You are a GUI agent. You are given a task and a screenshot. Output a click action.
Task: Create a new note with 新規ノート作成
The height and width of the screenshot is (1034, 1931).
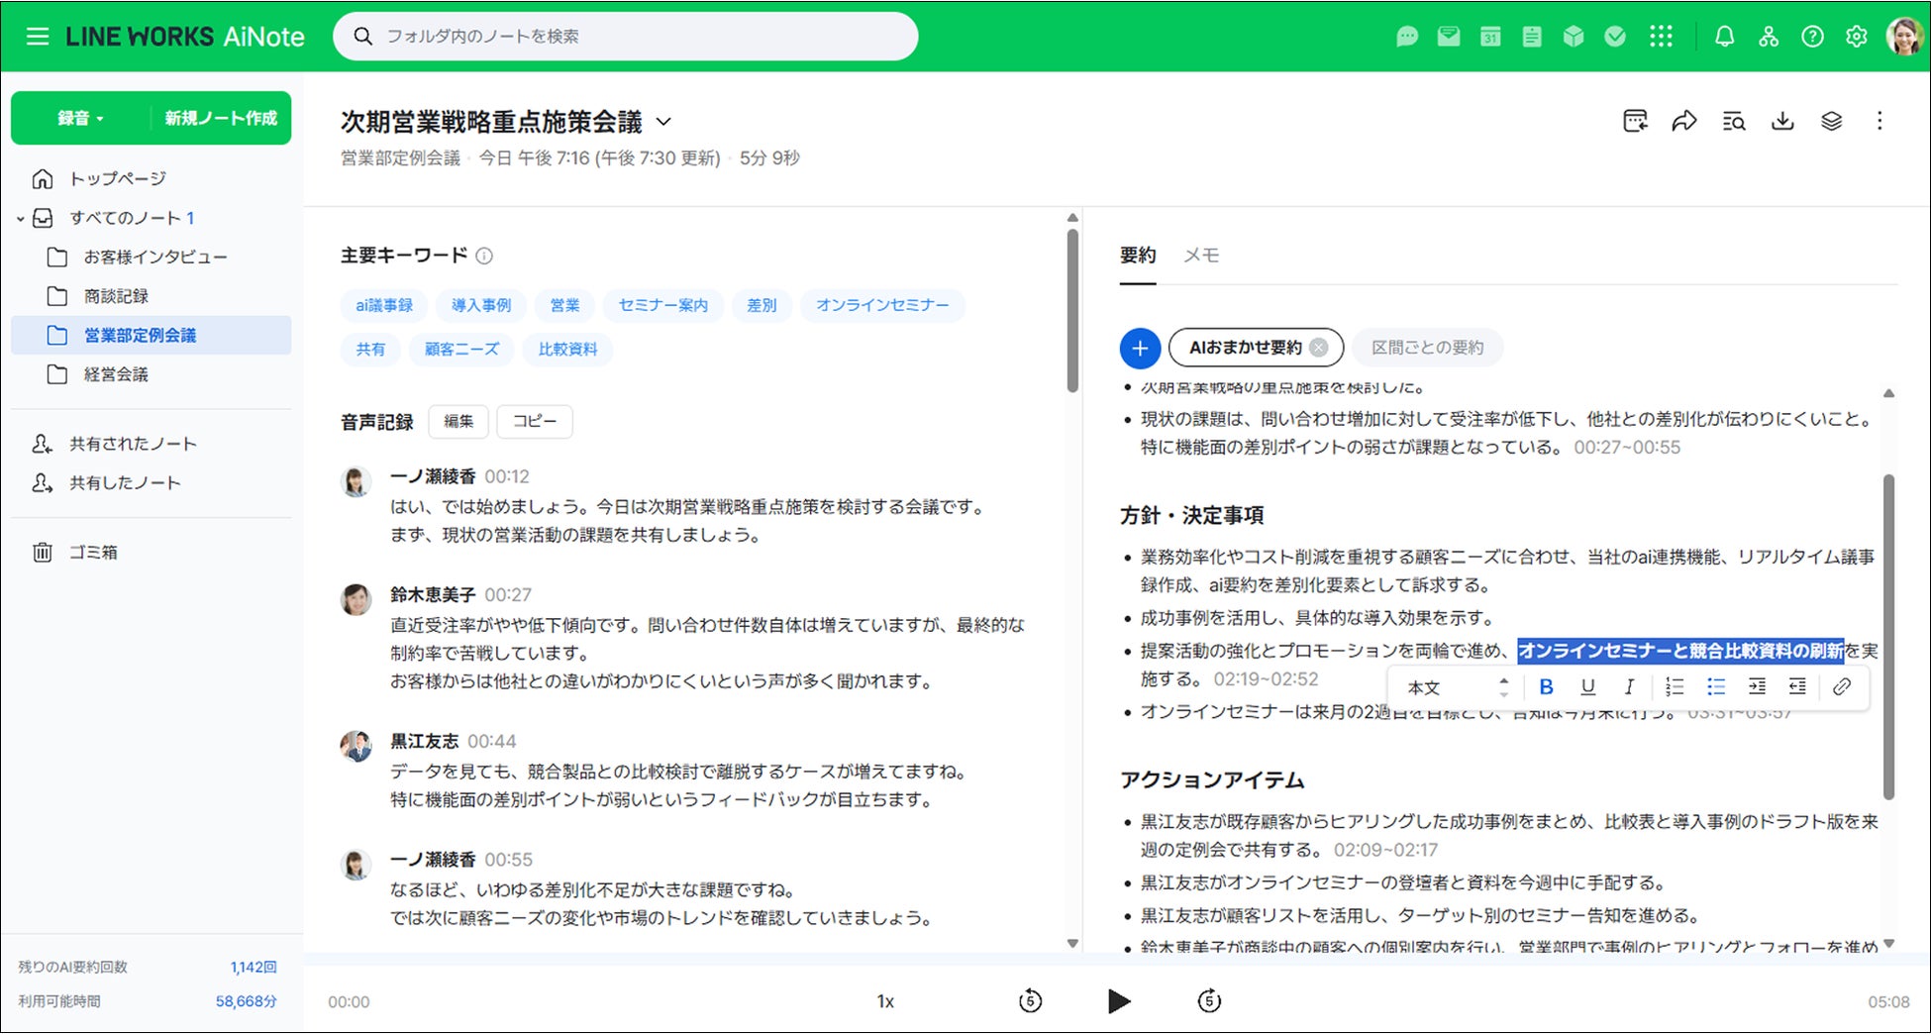pos(221,118)
